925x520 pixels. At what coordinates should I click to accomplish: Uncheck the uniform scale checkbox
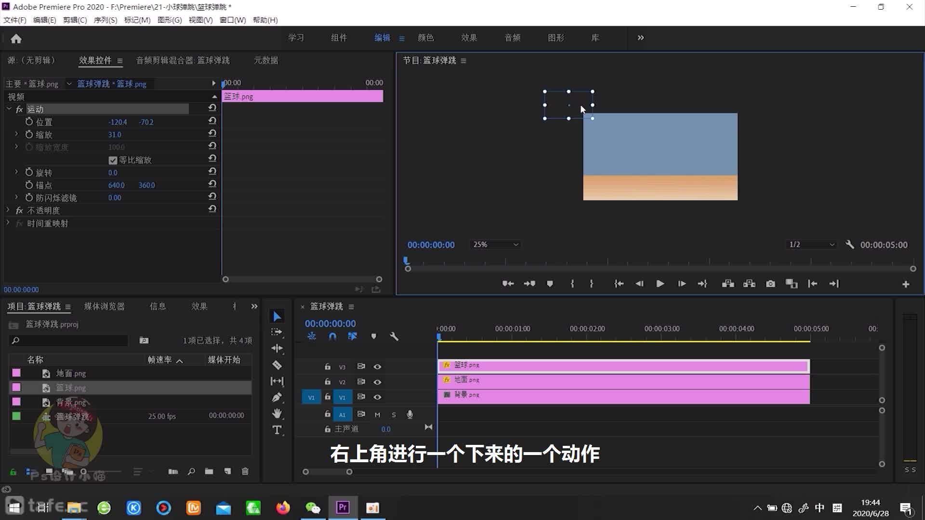coord(113,160)
